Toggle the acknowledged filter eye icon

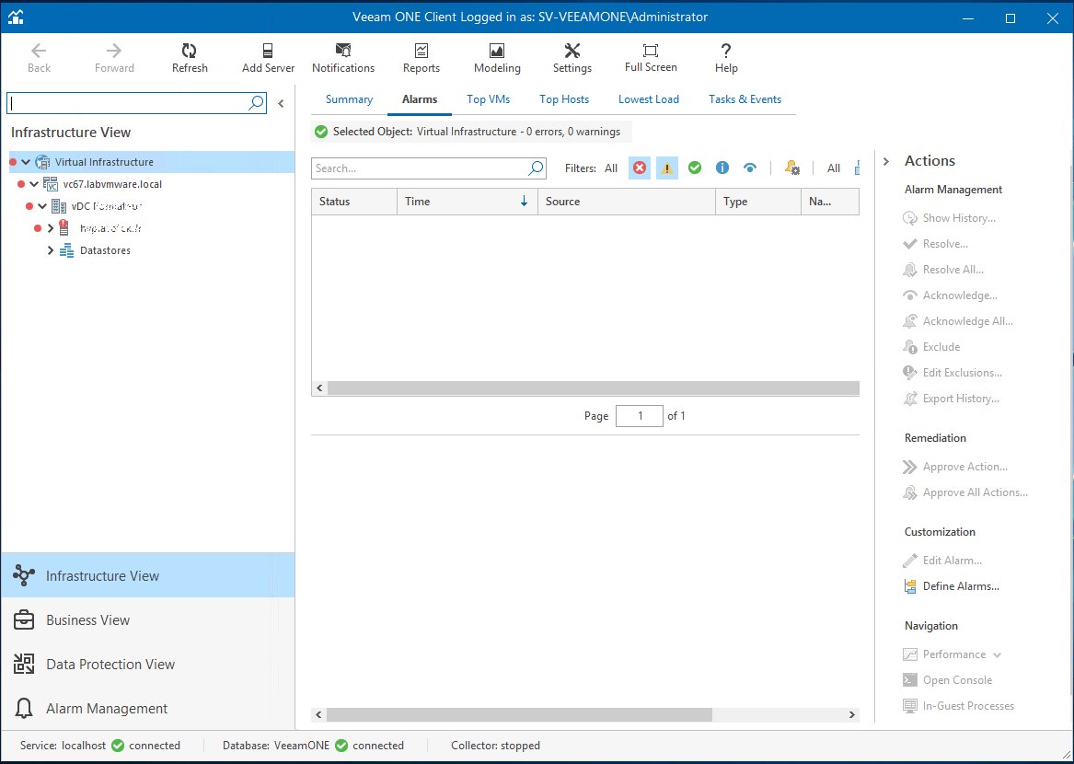point(750,168)
